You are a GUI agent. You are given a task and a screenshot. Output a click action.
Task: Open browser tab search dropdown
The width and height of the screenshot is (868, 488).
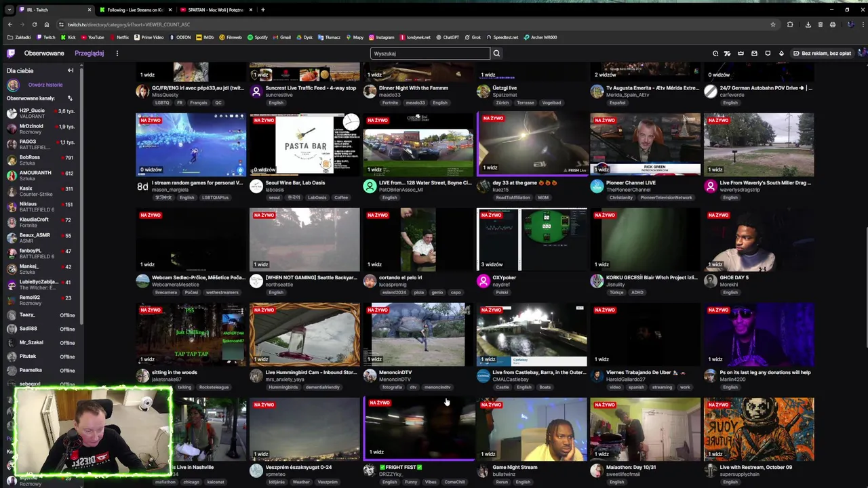[9, 9]
